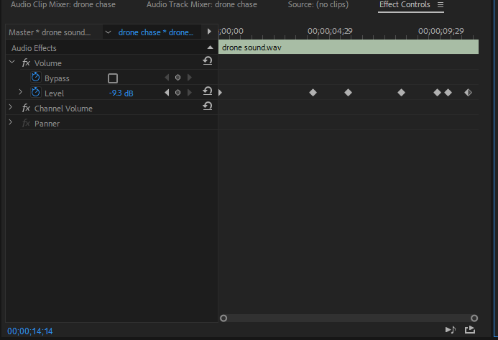Toggle the Panner fx icon
The image size is (498, 340).
(x=26, y=123)
